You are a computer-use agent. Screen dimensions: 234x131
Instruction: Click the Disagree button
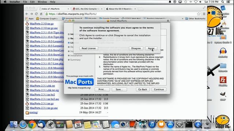click(x=136, y=48)
